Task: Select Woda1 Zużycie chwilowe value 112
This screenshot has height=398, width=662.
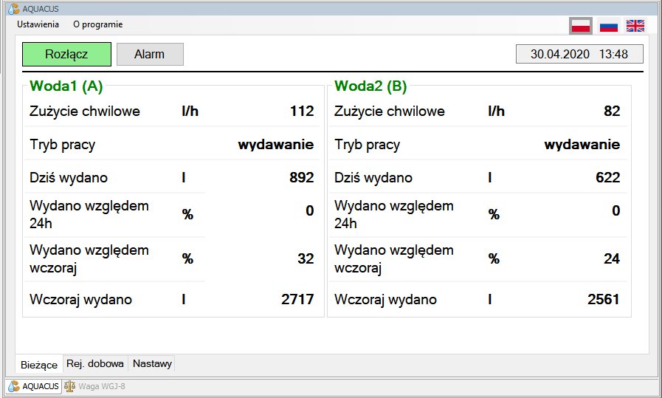Action: coord(302,111)
